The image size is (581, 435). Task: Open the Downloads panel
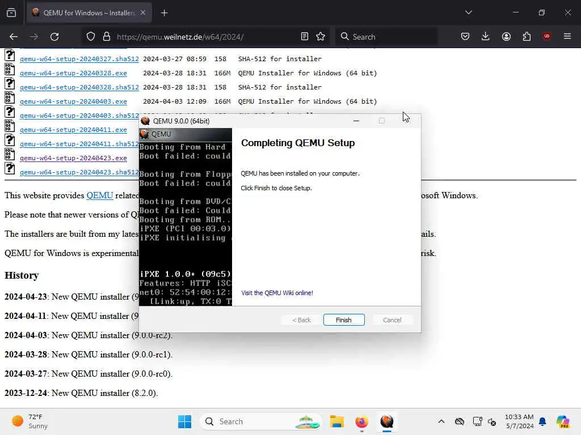[486, 36]
